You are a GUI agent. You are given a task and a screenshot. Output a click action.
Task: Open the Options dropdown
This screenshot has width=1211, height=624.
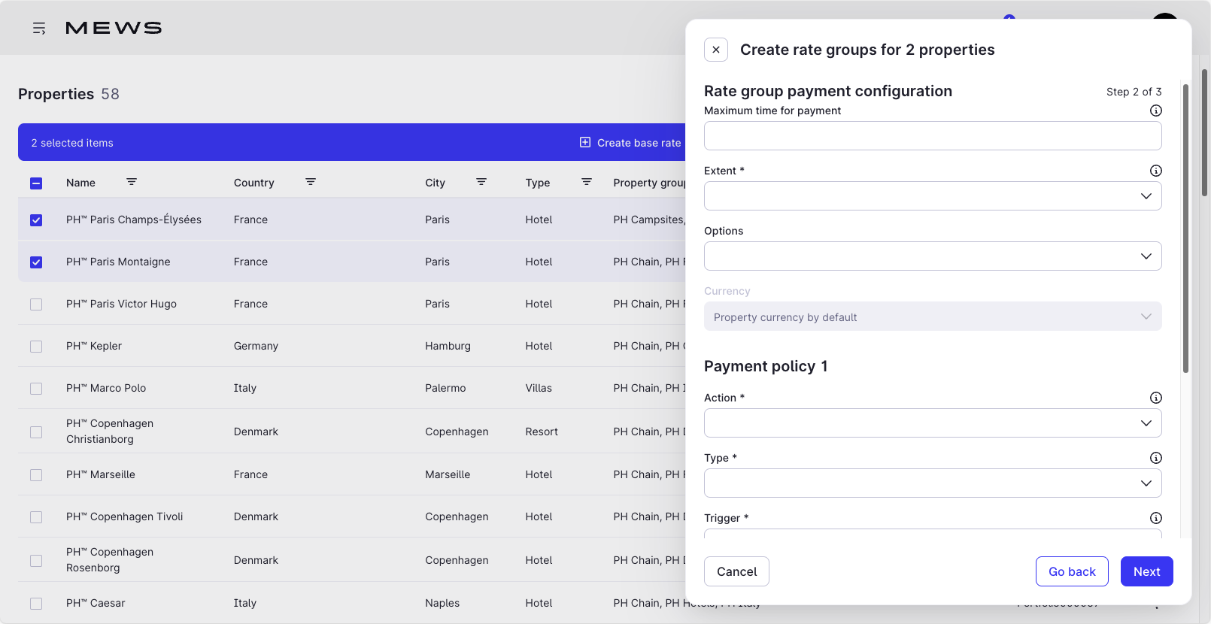pyautogui.click(x=933, y=256)
